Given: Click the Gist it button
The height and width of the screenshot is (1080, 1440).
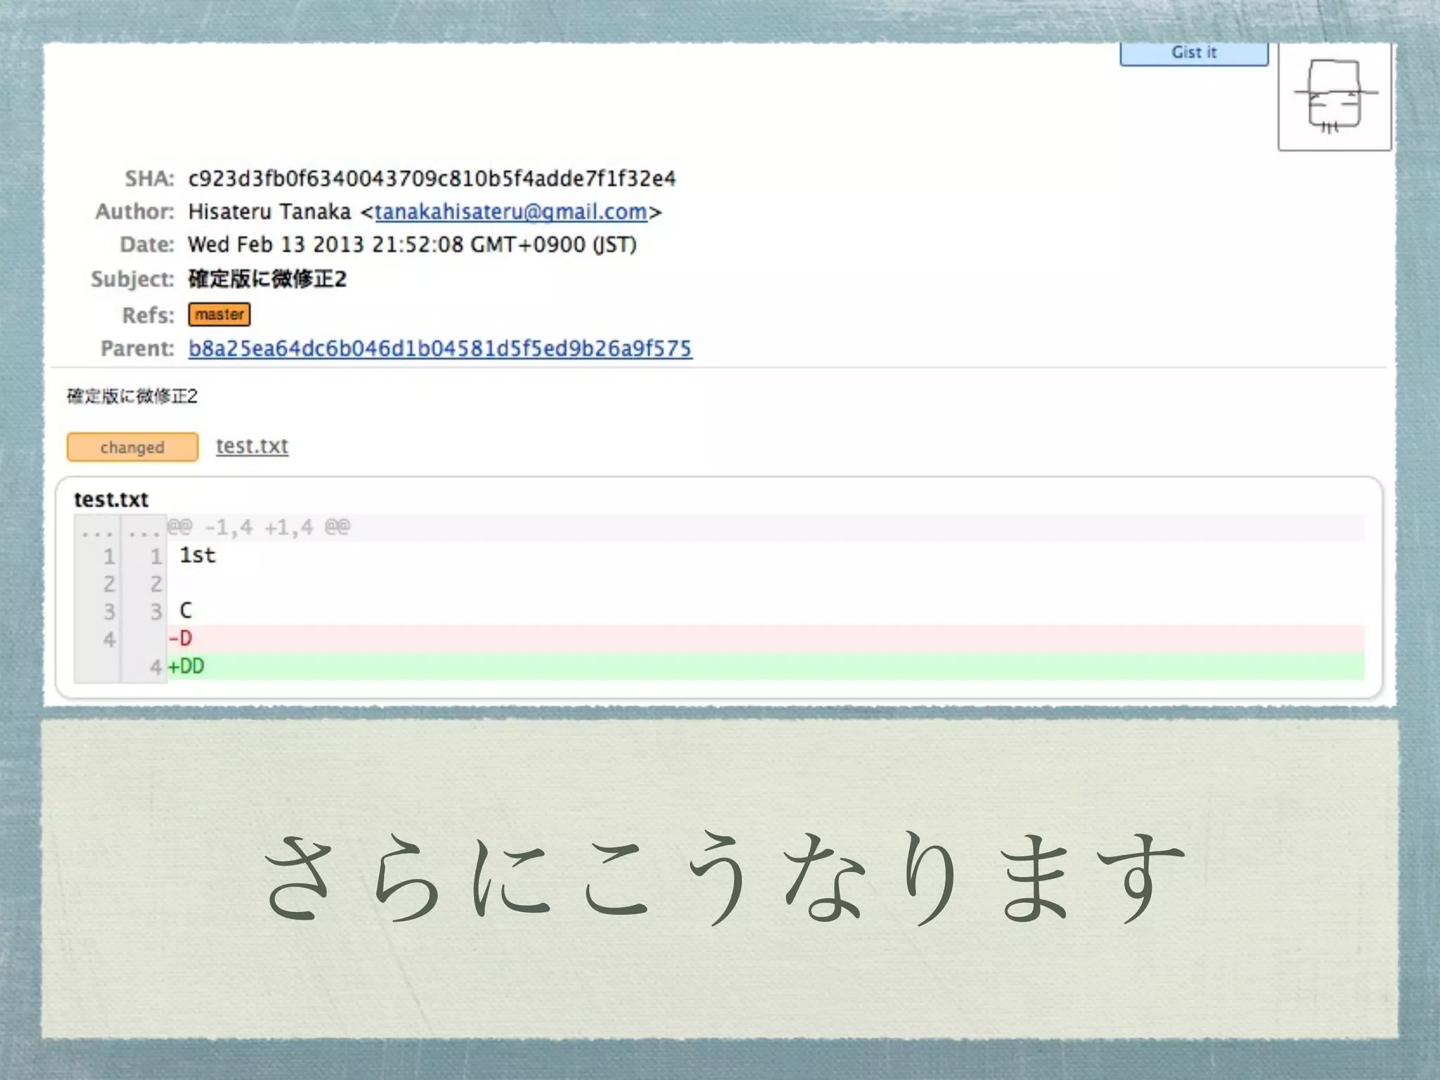Looking at the screenshot, I should point(1193,53).
